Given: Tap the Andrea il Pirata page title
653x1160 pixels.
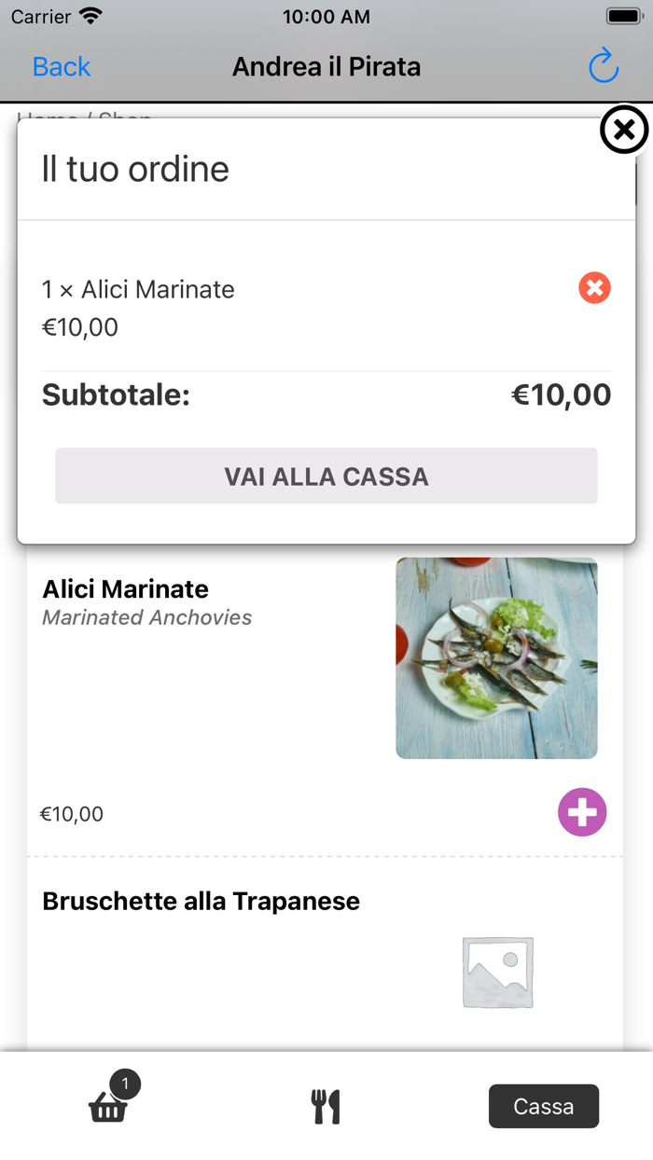Looking at the screenshot, I should click(x=326, y=67).
